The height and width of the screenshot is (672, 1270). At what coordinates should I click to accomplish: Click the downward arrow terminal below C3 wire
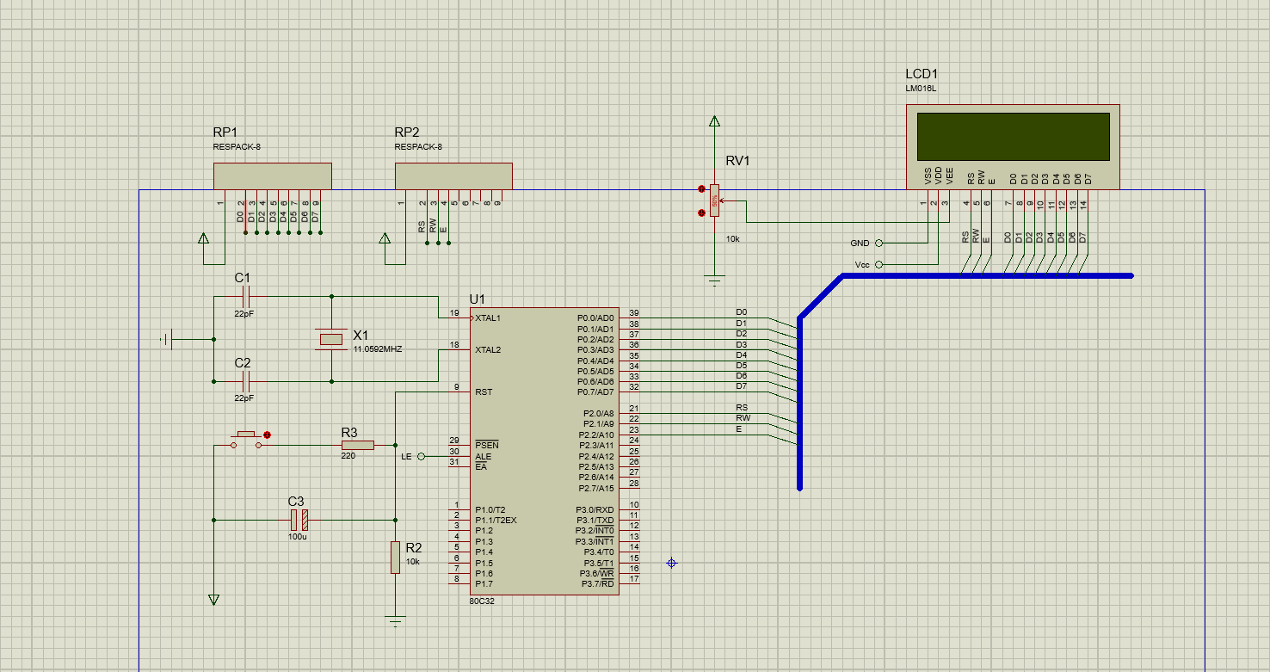[x=214, y=600]
